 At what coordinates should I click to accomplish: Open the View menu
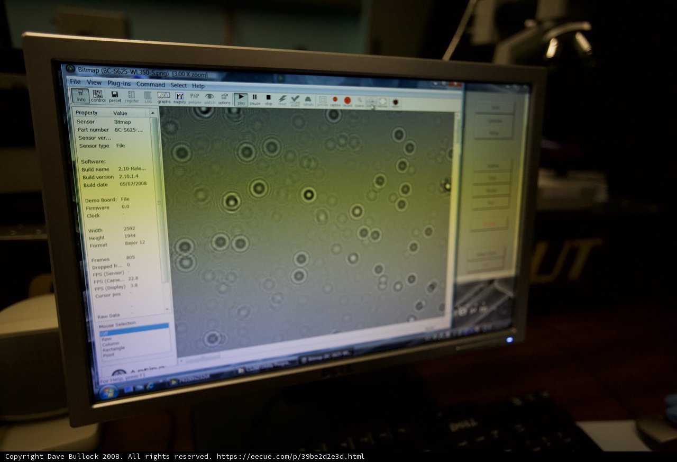point(94,82)
